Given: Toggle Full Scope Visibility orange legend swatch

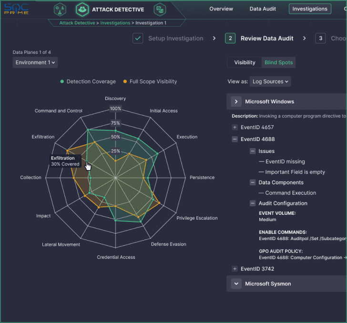Looking at the screenshot, I should click(x=125, y=81).
